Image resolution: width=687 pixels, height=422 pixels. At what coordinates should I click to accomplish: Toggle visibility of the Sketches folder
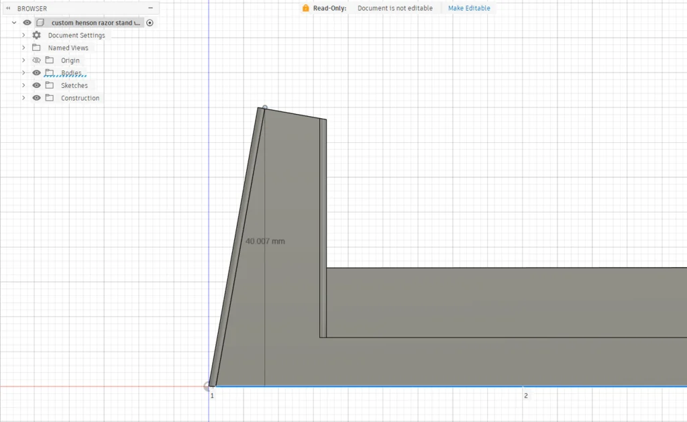point(37,85)
